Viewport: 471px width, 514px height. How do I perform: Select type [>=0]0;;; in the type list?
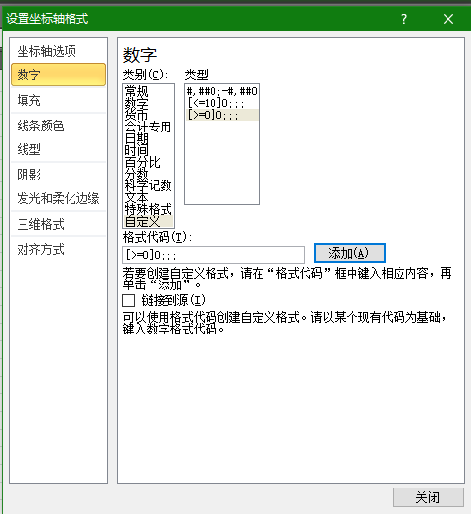tap(222, 115)
